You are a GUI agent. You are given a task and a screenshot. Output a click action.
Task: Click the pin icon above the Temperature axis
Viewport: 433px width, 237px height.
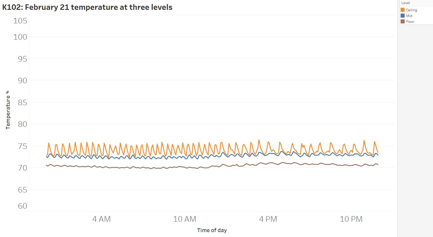8,92
